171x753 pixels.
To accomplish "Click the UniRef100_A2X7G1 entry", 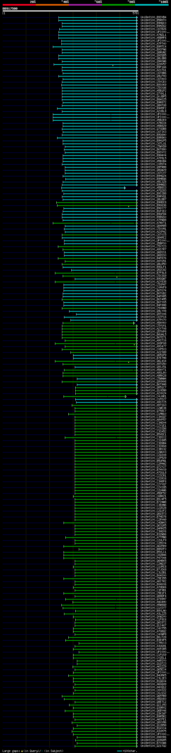I will tap(153, 70).
